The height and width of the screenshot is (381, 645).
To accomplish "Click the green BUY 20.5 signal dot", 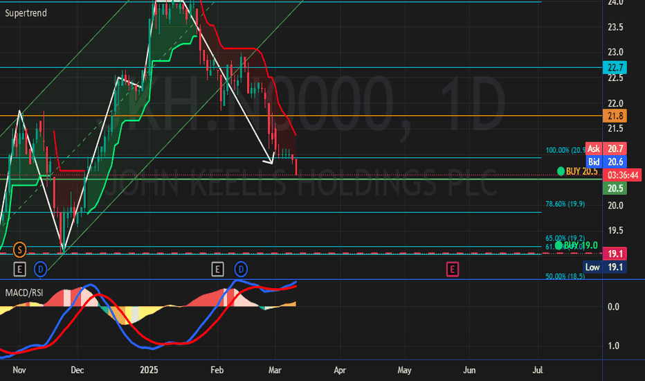I will [x=561, y=171].
